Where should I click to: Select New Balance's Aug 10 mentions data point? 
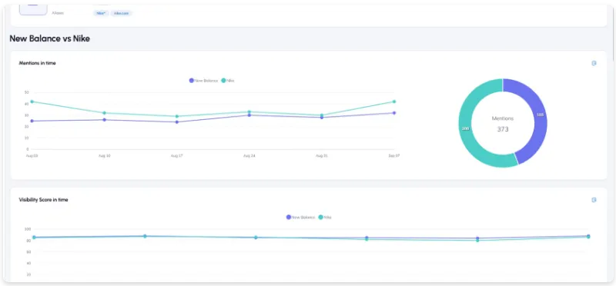[x=105, y=120]
